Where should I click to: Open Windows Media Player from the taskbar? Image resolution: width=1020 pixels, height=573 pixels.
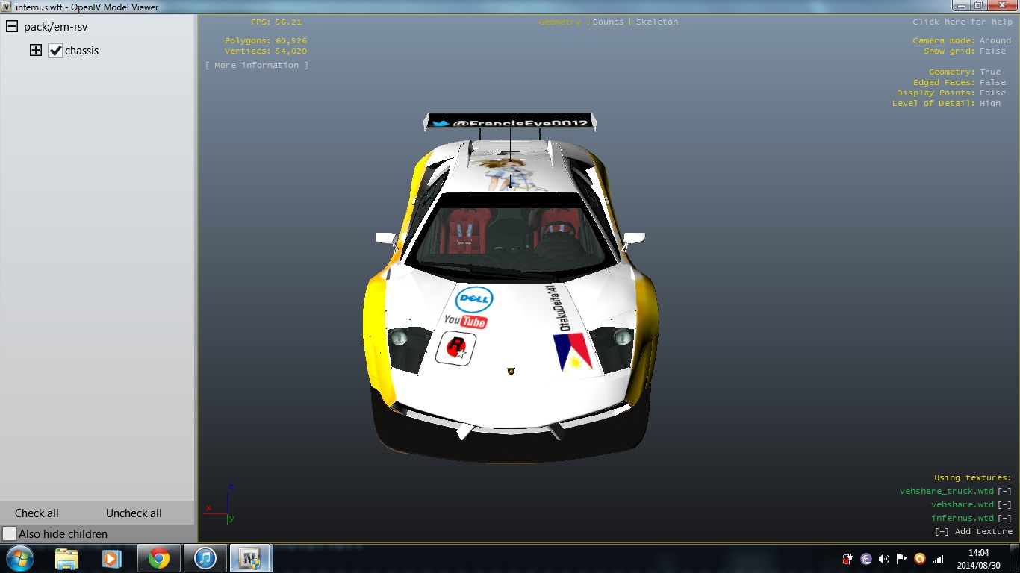112,558
